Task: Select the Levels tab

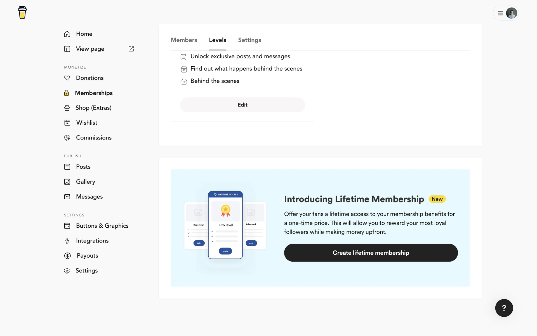Action: pos(217,40)
